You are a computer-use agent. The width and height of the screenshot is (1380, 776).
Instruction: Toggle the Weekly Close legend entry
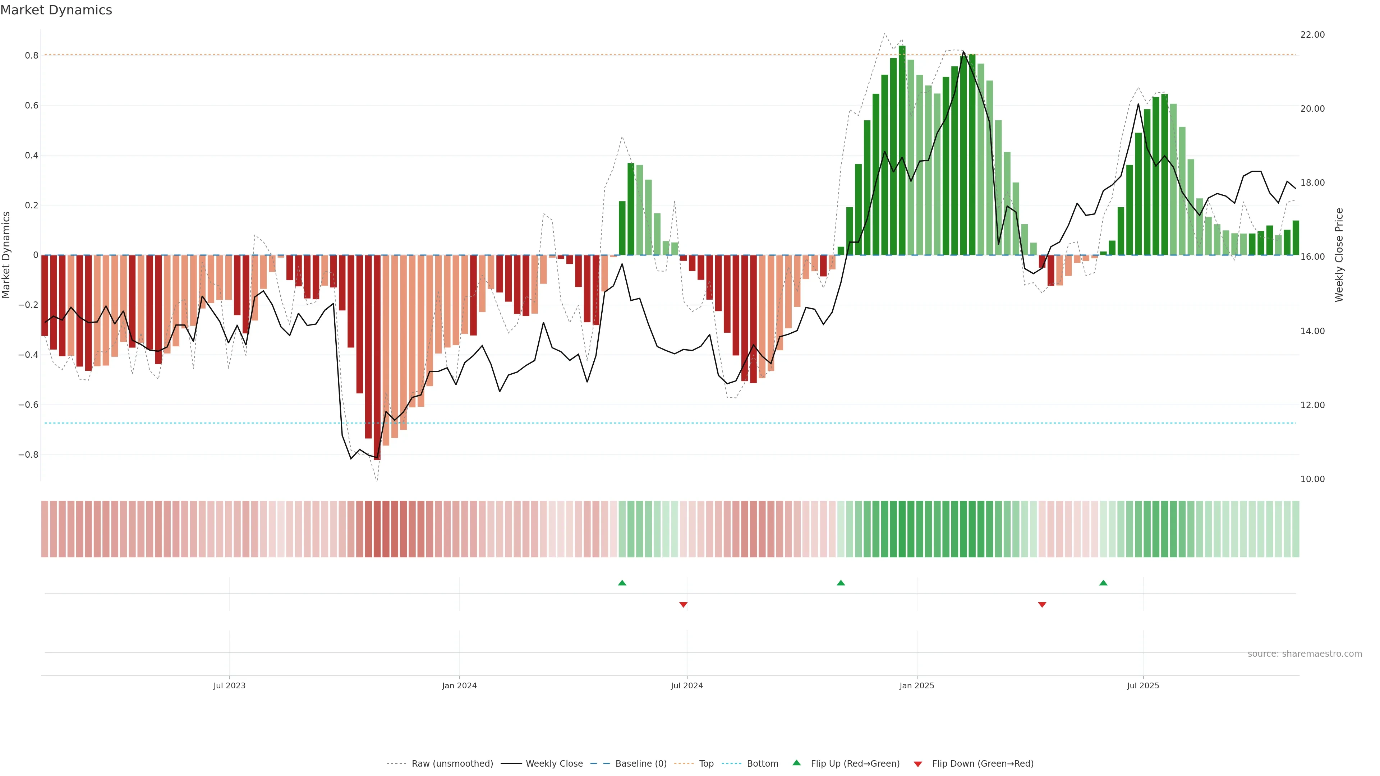(554, 764)
